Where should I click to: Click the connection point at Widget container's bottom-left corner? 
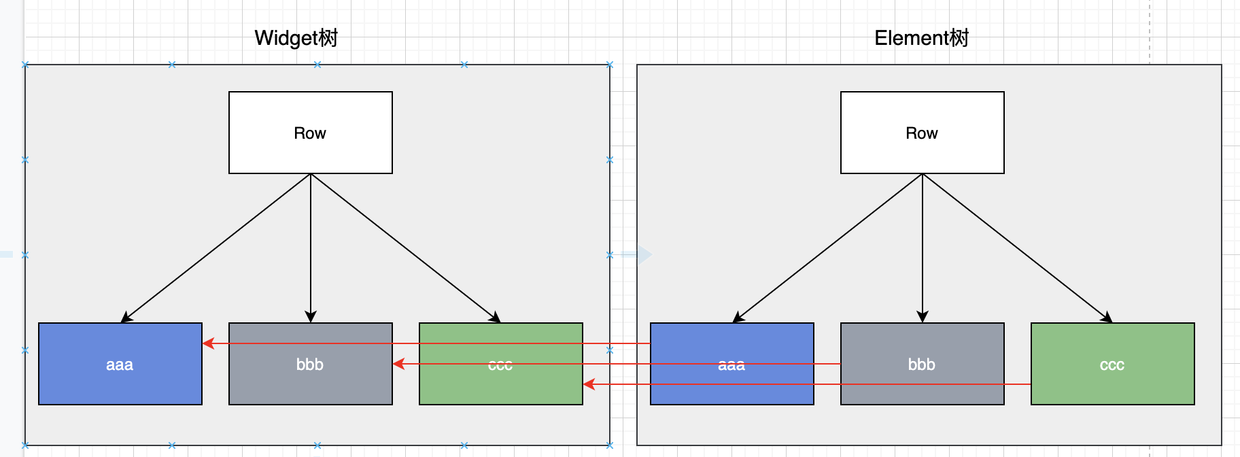point(25,445)
